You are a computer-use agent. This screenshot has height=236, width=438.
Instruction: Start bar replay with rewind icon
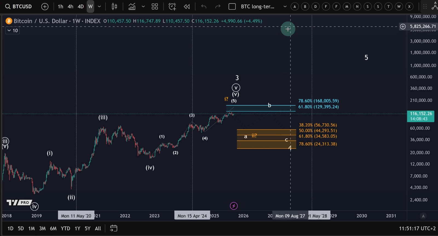coord(187,7)
